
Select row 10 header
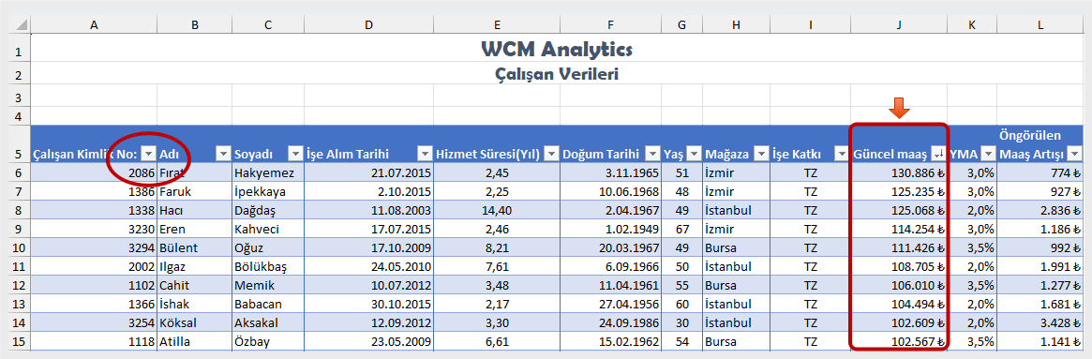19,248
